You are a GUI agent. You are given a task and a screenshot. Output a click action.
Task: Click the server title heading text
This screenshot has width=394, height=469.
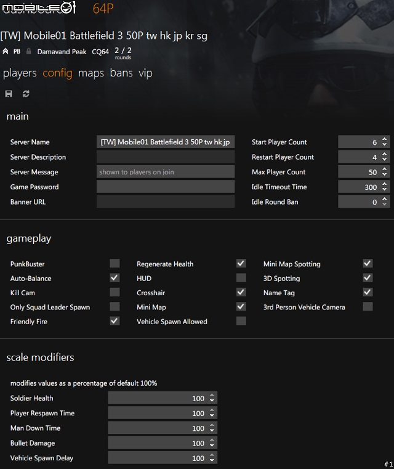tap(103, 36)
